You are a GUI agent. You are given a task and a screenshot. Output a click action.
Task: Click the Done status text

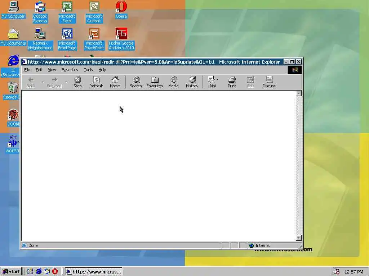(x=33, y=245)
